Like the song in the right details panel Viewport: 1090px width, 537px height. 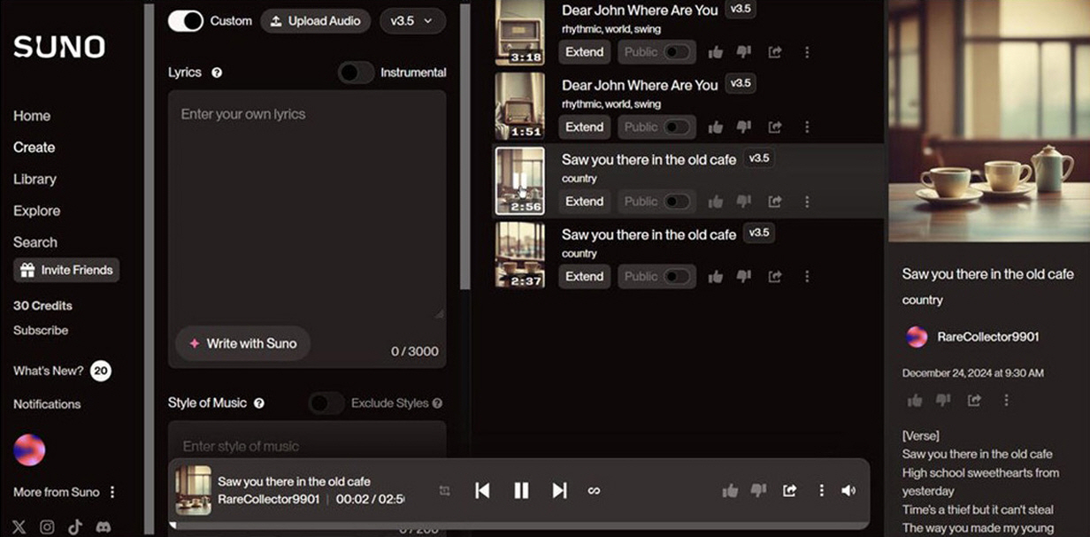coord(915,400)
